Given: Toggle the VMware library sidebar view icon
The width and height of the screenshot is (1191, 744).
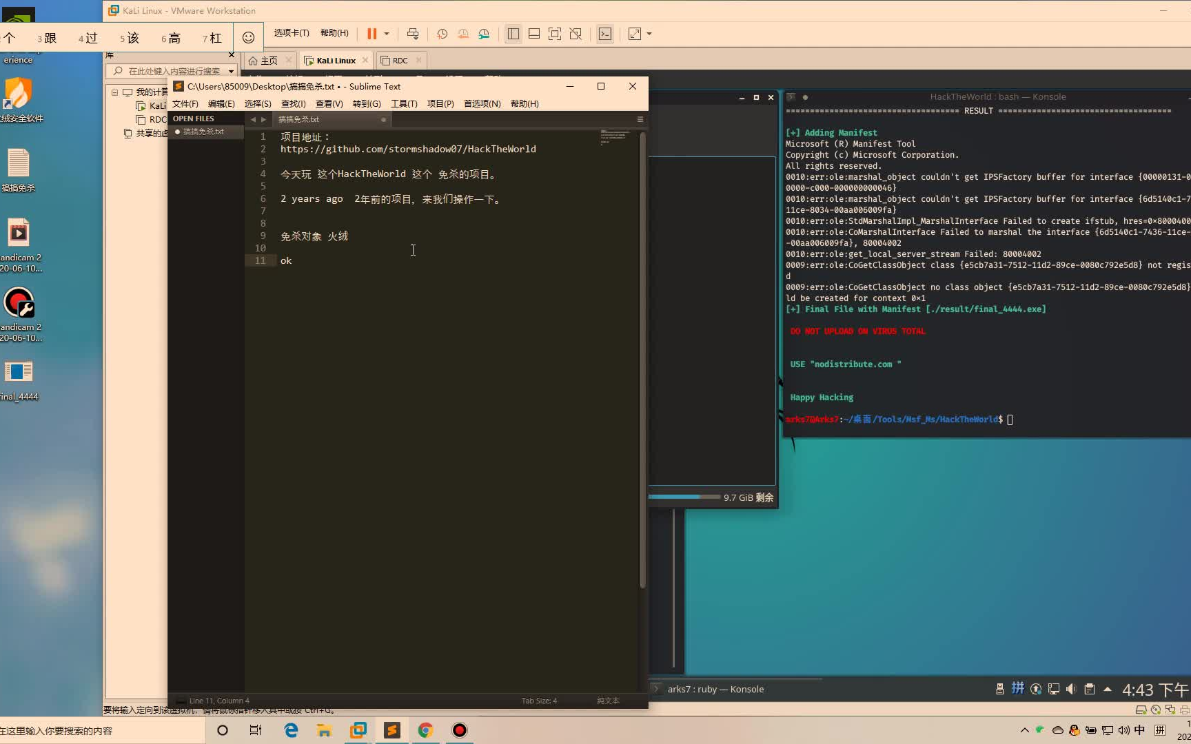Looking at the screenshot, I should pyautogui.click(x=513, y=34).
